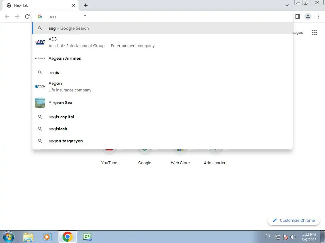Click the network tray icon
Image resolution: width=325 pixels, height=243 pixels.
click(x=277, y=237)
